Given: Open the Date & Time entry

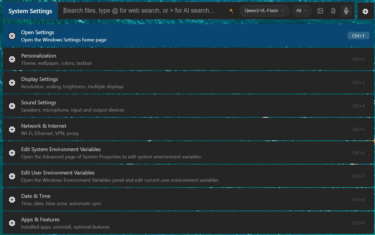Looking at the screenshot, I should click(x=188, y=200).
